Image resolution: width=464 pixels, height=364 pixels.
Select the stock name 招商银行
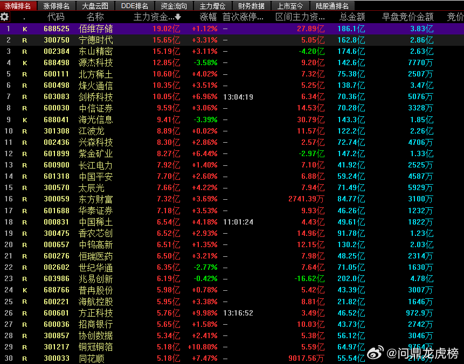coord(95,324)
